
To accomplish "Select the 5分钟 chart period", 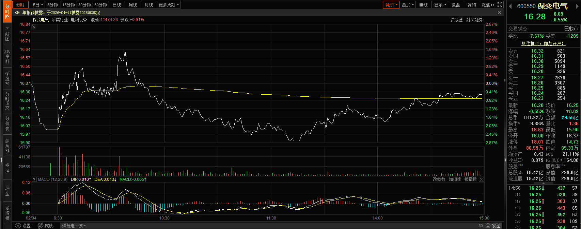I will pos(52,5).
